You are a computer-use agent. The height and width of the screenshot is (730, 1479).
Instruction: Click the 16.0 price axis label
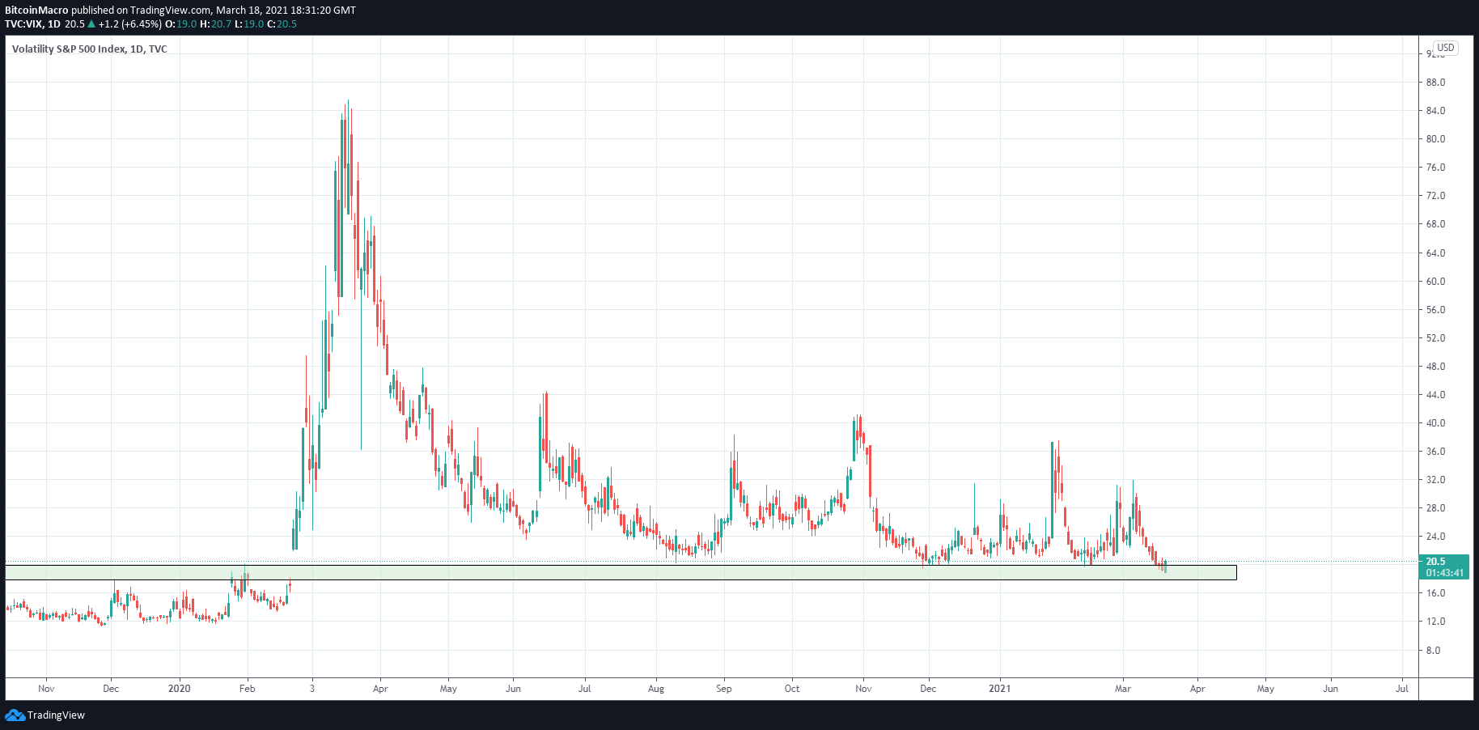click(x=1435, y=593)
